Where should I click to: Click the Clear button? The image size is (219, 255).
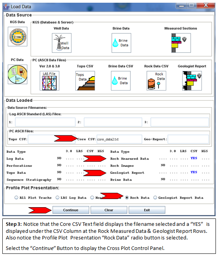[109, 210]
